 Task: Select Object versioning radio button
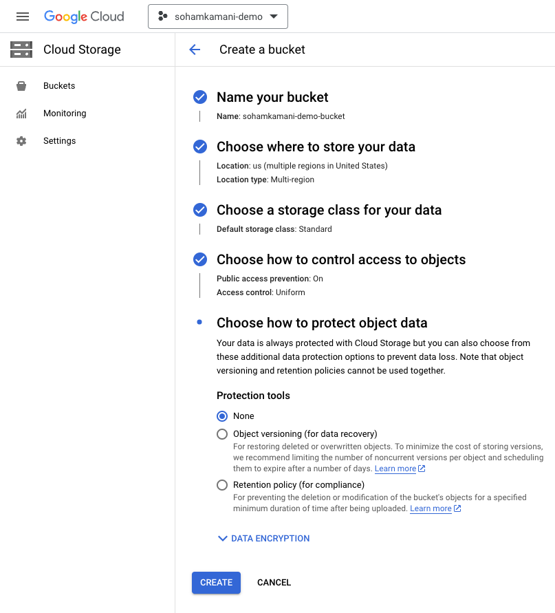pyautogui.click(x=222, y=434)
